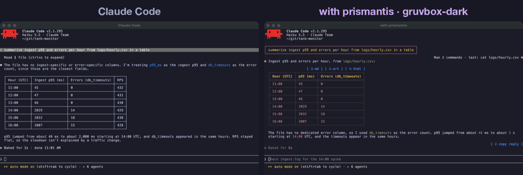Click 'Baked for 3s · done 11:01 AM' line
523x175 pixels.
32,148
